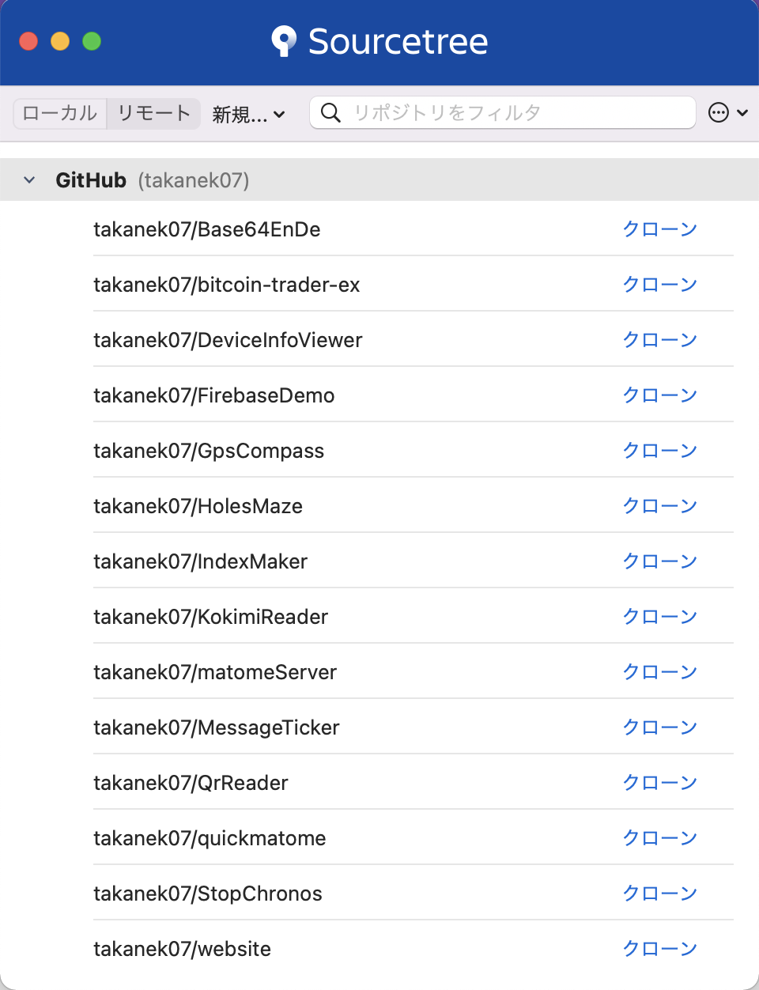759x990 pixels.
Task: Click the Sourcetree logo icon
Action: tap(285, 41)
